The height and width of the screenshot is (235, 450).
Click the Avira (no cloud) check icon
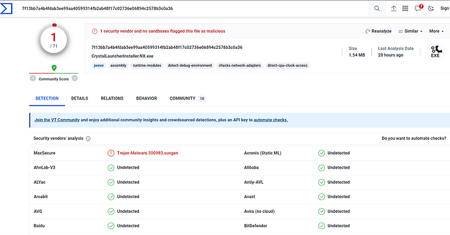(x=322, y=212)
